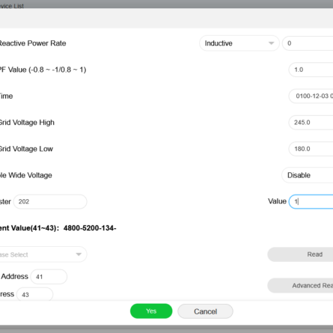
Task: Open the Please Select dropdown
Action: 43,254
